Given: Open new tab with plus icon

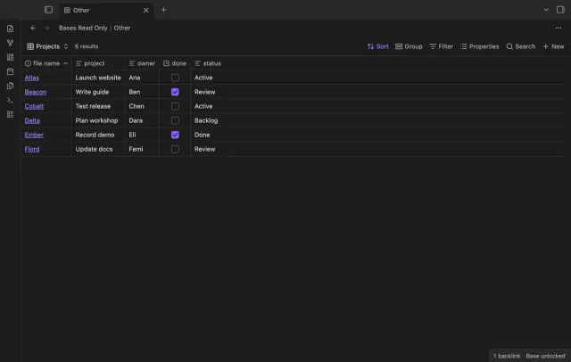Looking at the screenshot, I should (x=163, y=10).
